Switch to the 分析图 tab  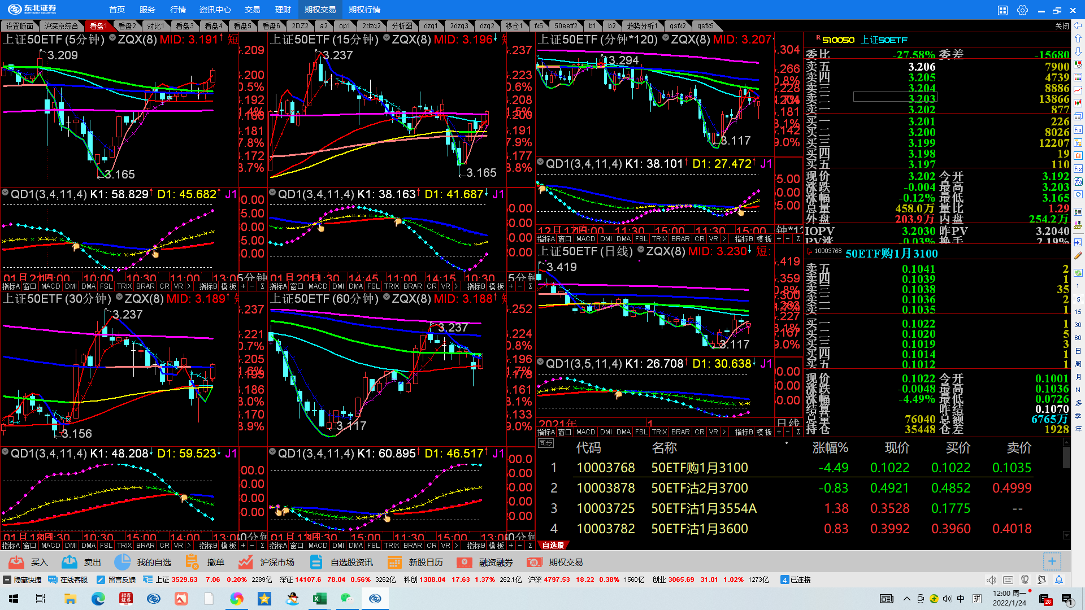402,26
